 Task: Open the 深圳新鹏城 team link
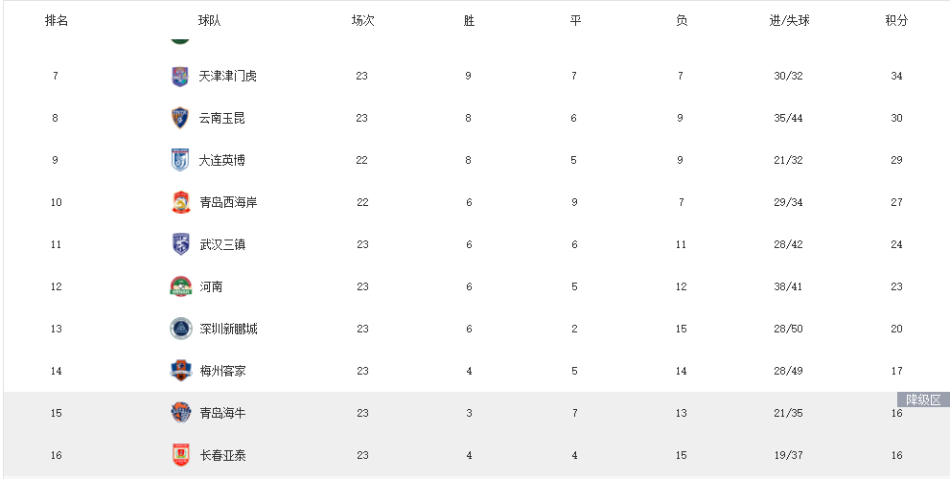click(x=227, y=329)
